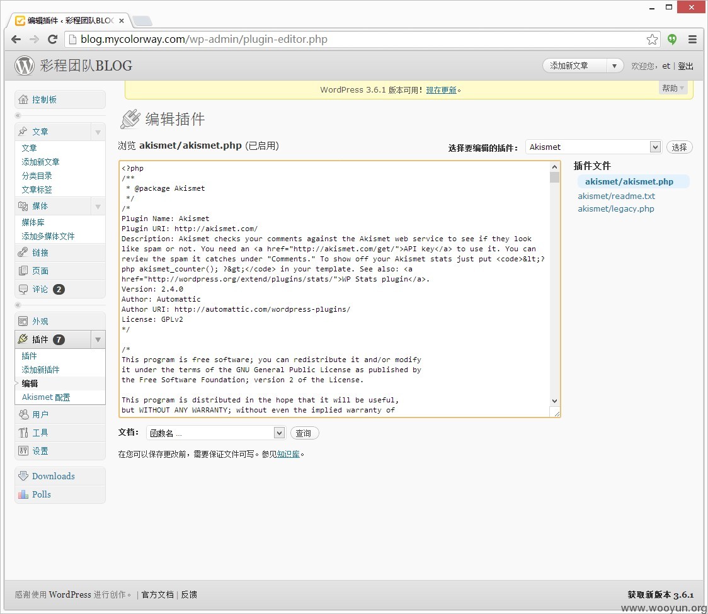
Task: Open Akismet 配置 in the sidebar
Action: 46,397
